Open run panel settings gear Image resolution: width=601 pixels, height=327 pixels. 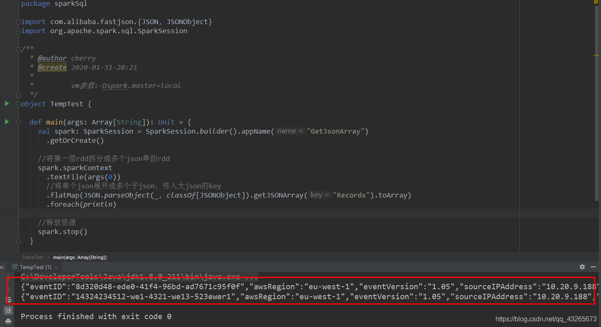tap(582, 267)
